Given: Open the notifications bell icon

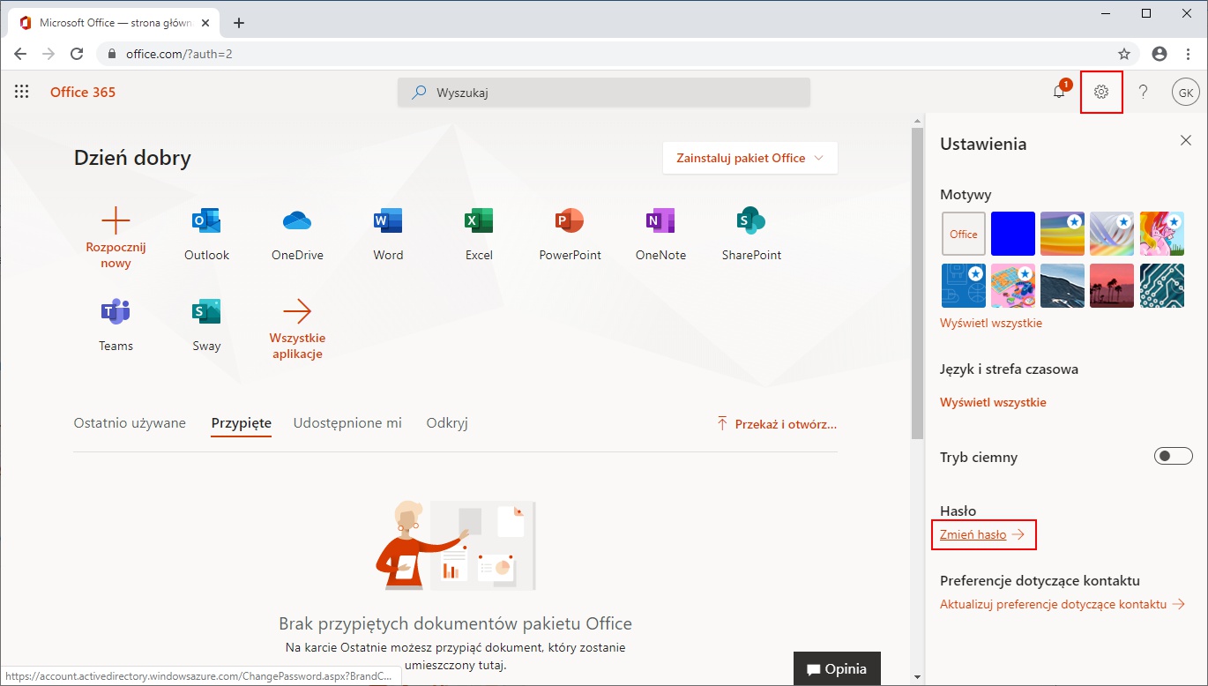Looking at the screenshot, I should pos(1059,92).
